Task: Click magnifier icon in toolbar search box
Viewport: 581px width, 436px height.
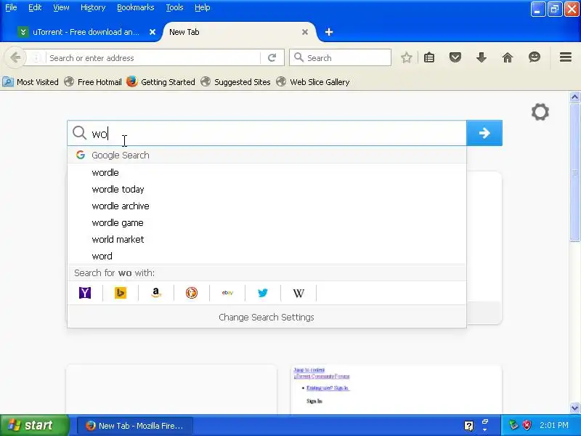Action: 298,57
